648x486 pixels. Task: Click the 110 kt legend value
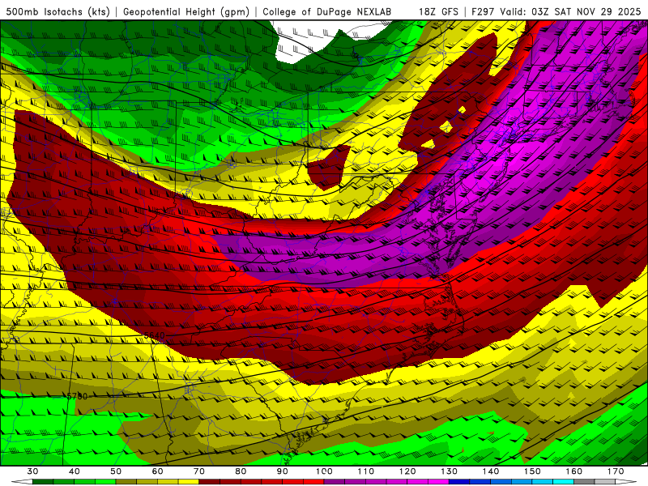point(366,471)
